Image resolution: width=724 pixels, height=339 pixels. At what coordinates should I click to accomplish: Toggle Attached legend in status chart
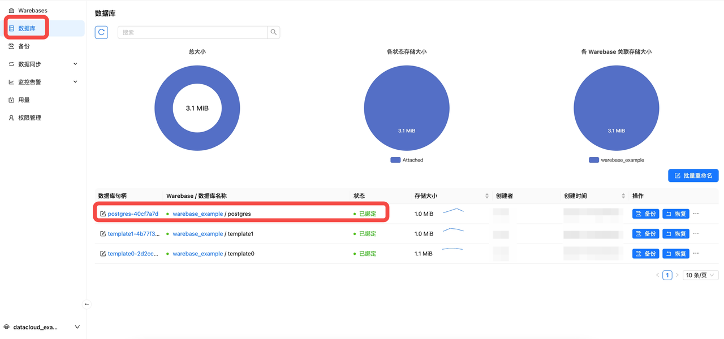[407, 160]
